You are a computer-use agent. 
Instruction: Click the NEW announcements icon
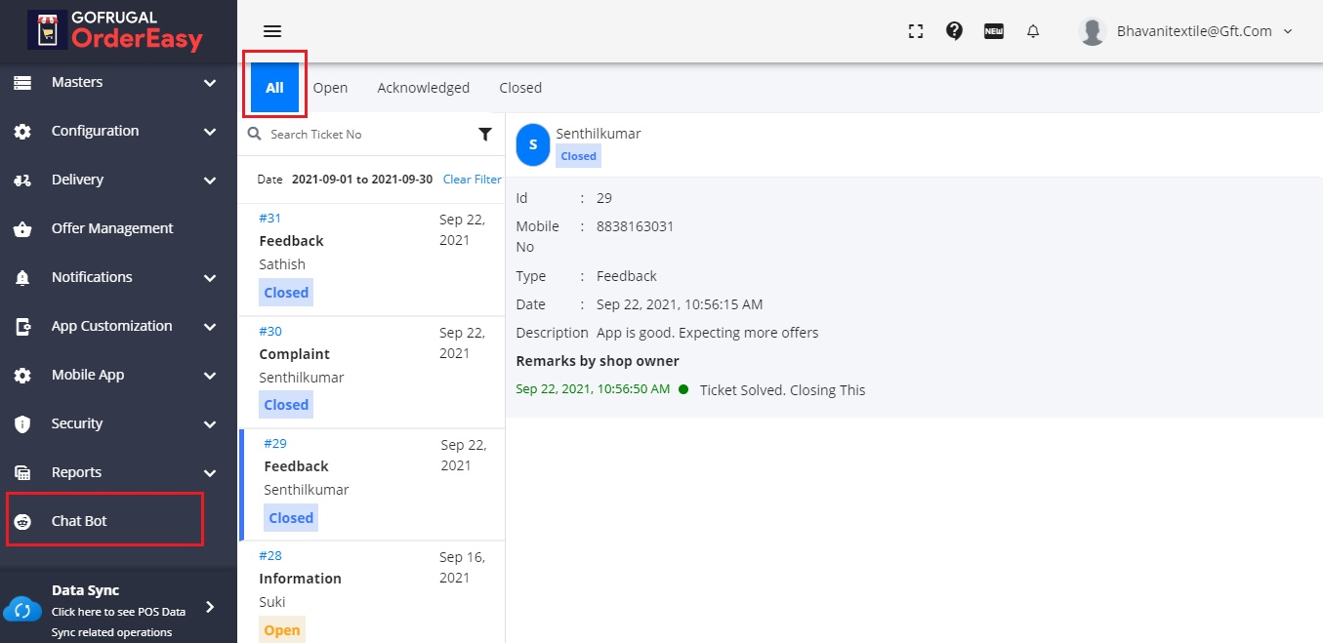(x=994, y=31)
